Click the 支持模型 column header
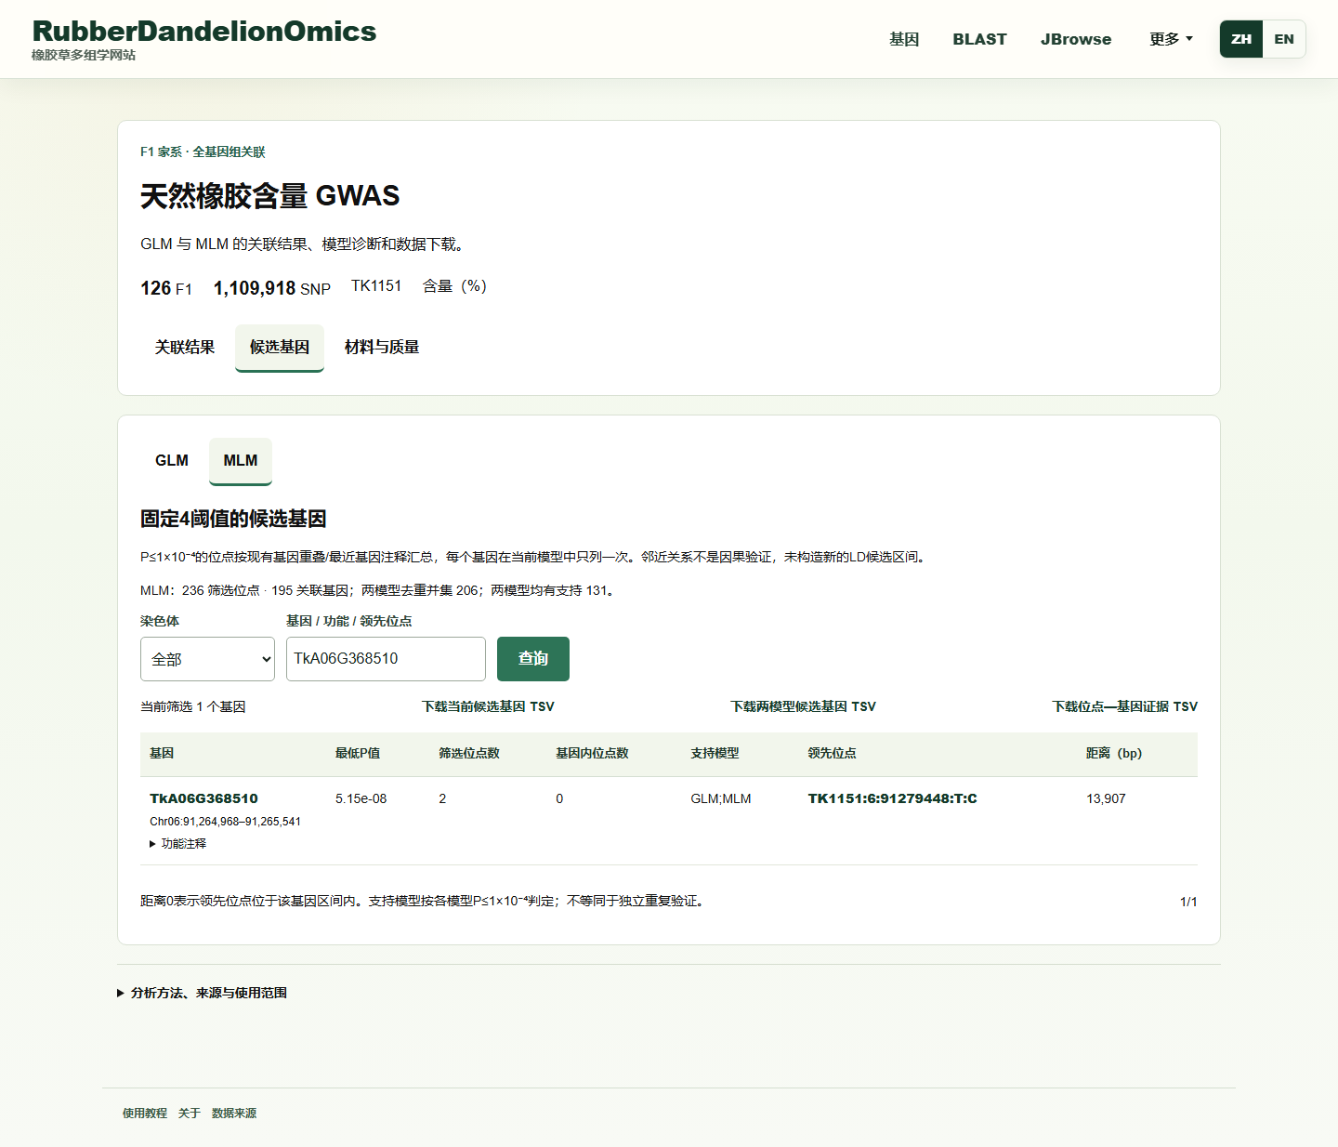Image resolution: width=1338 pixels, height=1147 pixels. pyautogui.click(x=715, y=754)
